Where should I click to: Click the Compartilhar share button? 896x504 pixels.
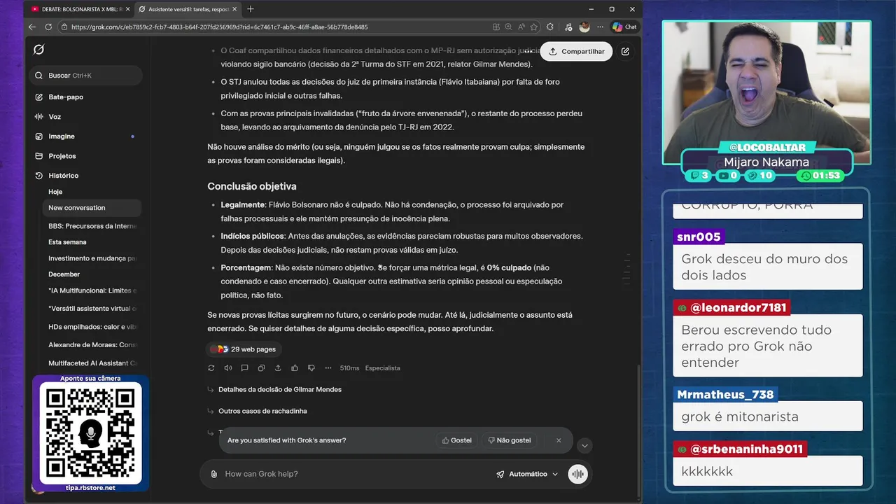click(577, 52)
